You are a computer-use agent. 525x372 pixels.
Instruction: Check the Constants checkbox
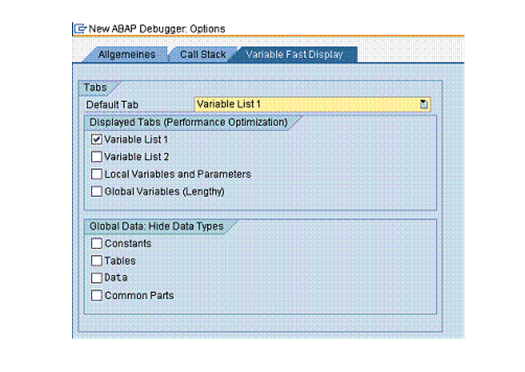[x=97, y=243]
